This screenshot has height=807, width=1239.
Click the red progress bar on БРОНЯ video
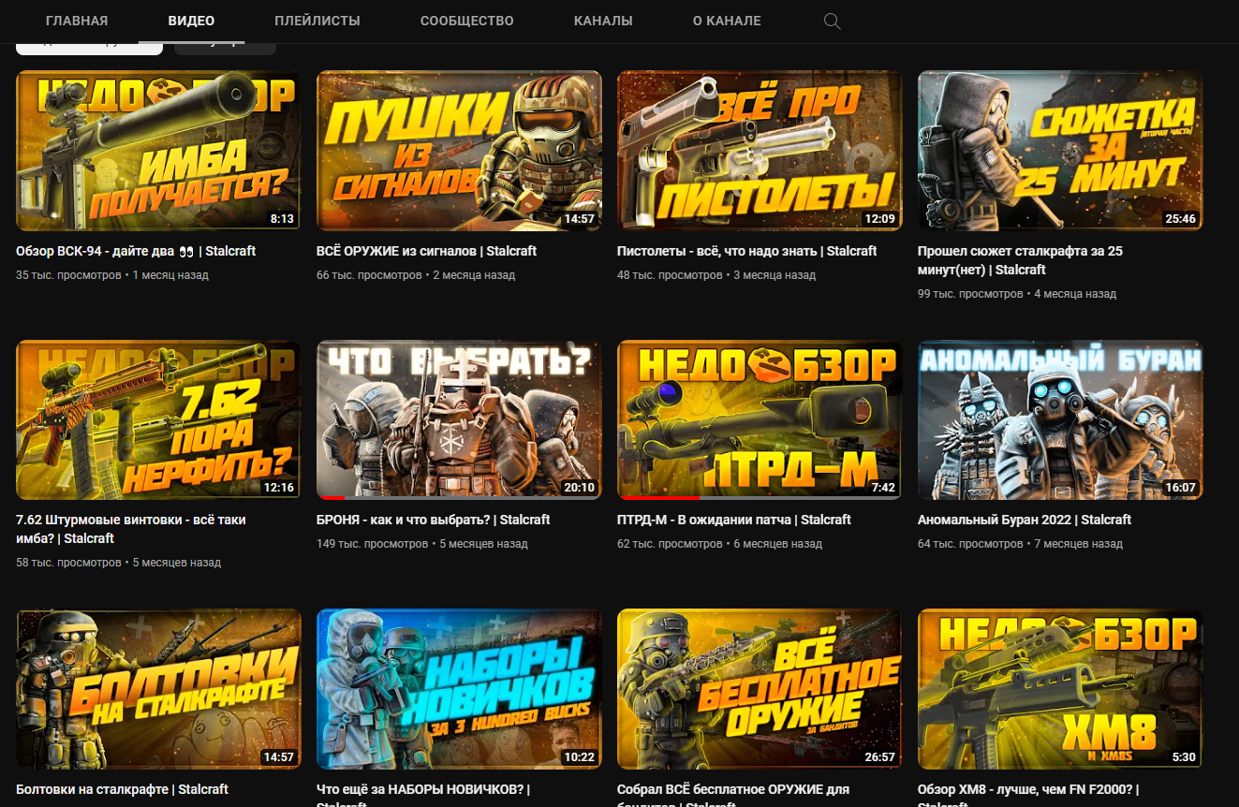pos(332,497)
